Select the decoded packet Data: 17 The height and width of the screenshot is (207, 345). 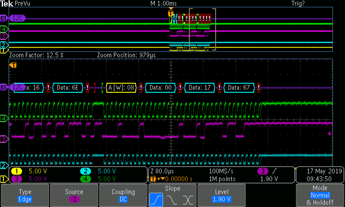[x=200, y=88]
